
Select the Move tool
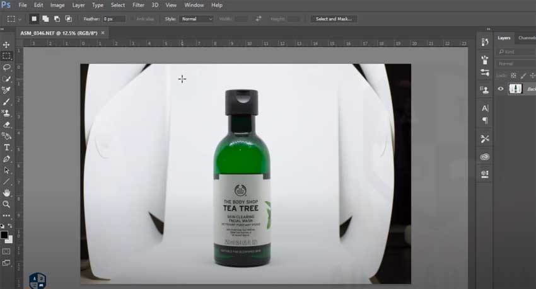(6, 45)
